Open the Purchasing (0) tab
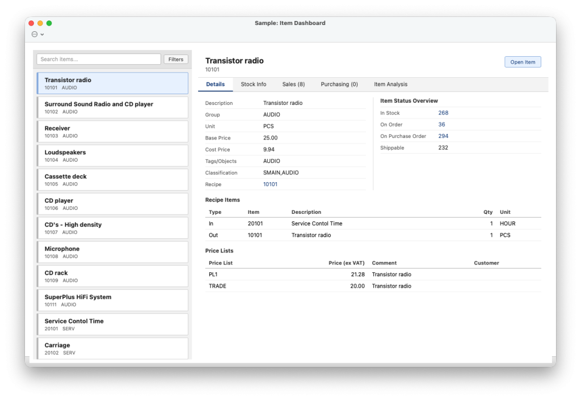581x400 pixels. point(339,85)
